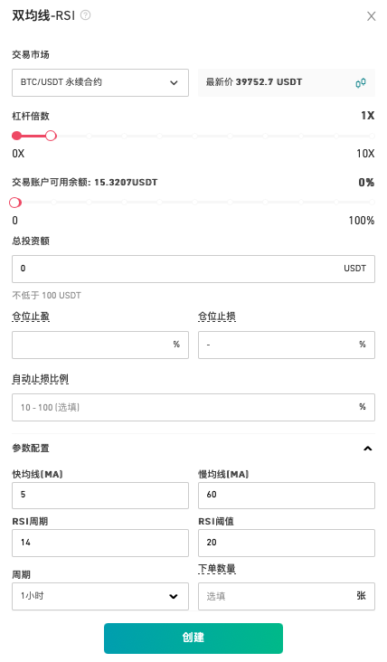Click the RSI周期 input field
This screenshot has height=662, width=387.
click(100, 543)
